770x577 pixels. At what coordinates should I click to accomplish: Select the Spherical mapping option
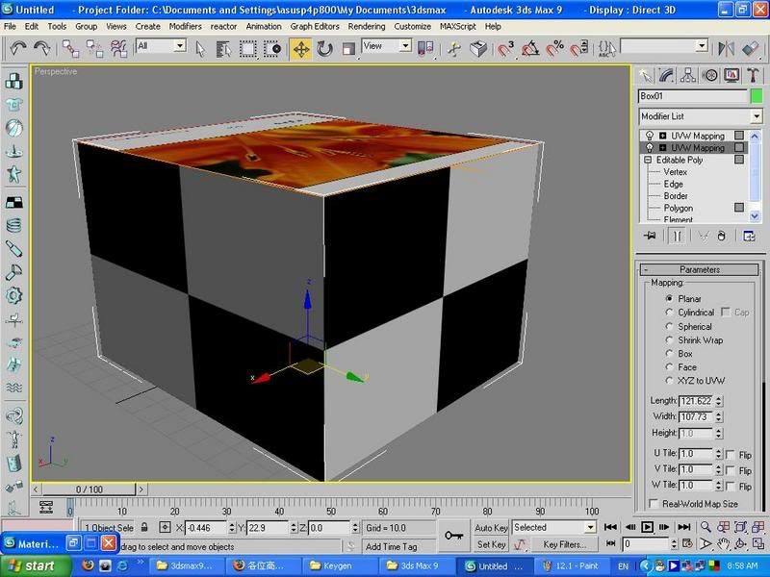(x=669, y=326)
